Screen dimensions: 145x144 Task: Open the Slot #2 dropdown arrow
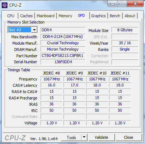tap(34, 30)
